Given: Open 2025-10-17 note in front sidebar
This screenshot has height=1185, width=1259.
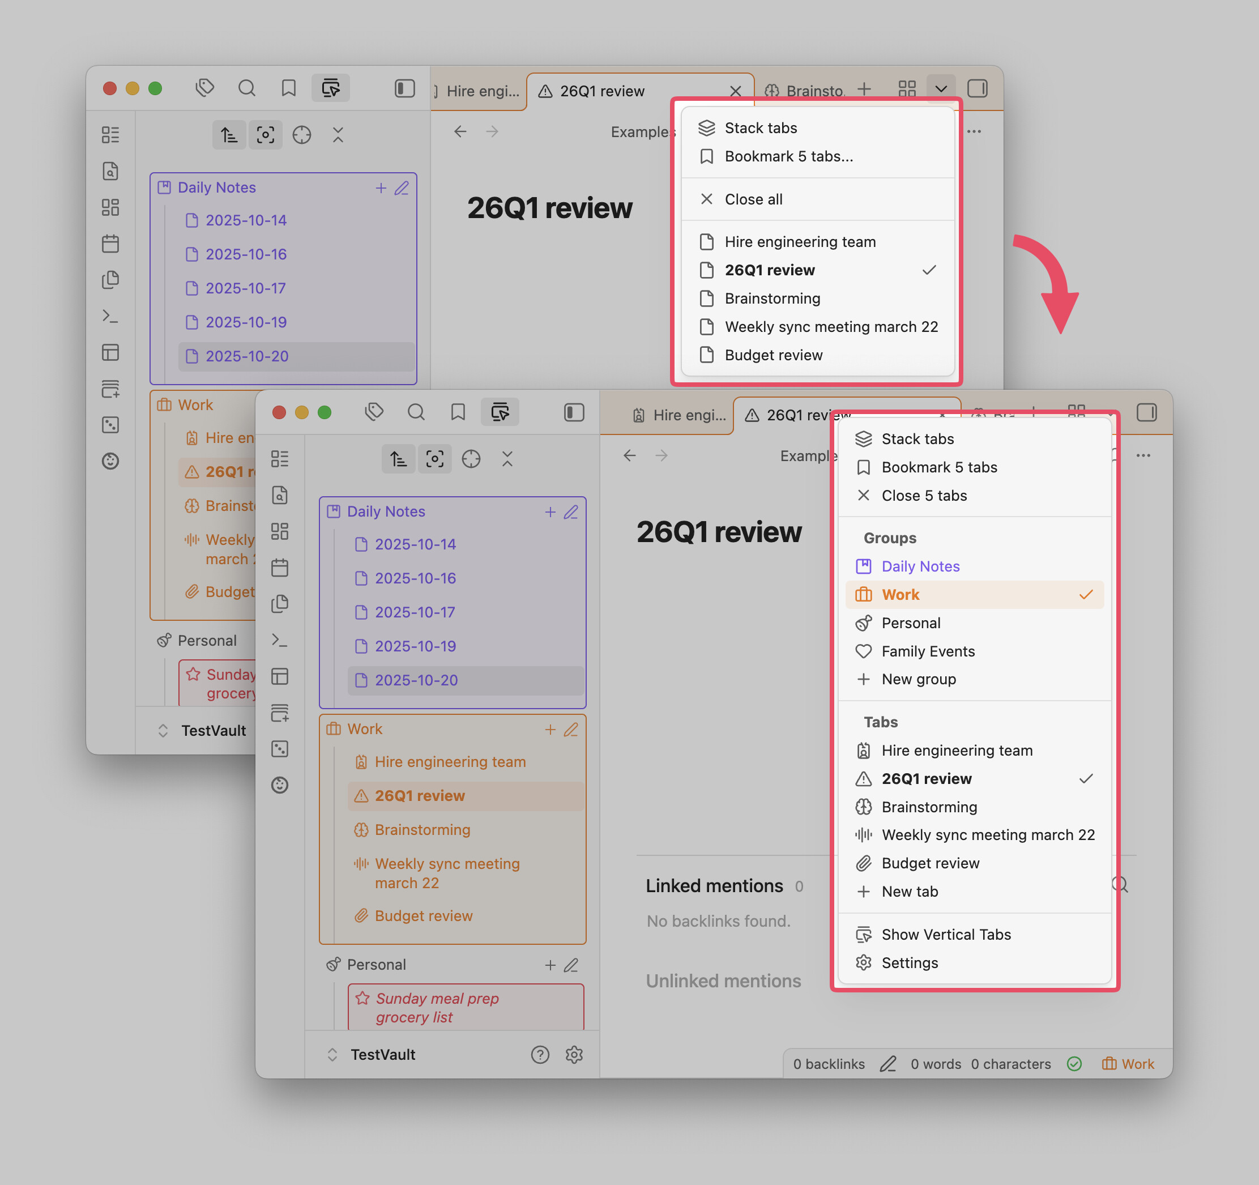Looking at the screenshot, I should [465, 612].
